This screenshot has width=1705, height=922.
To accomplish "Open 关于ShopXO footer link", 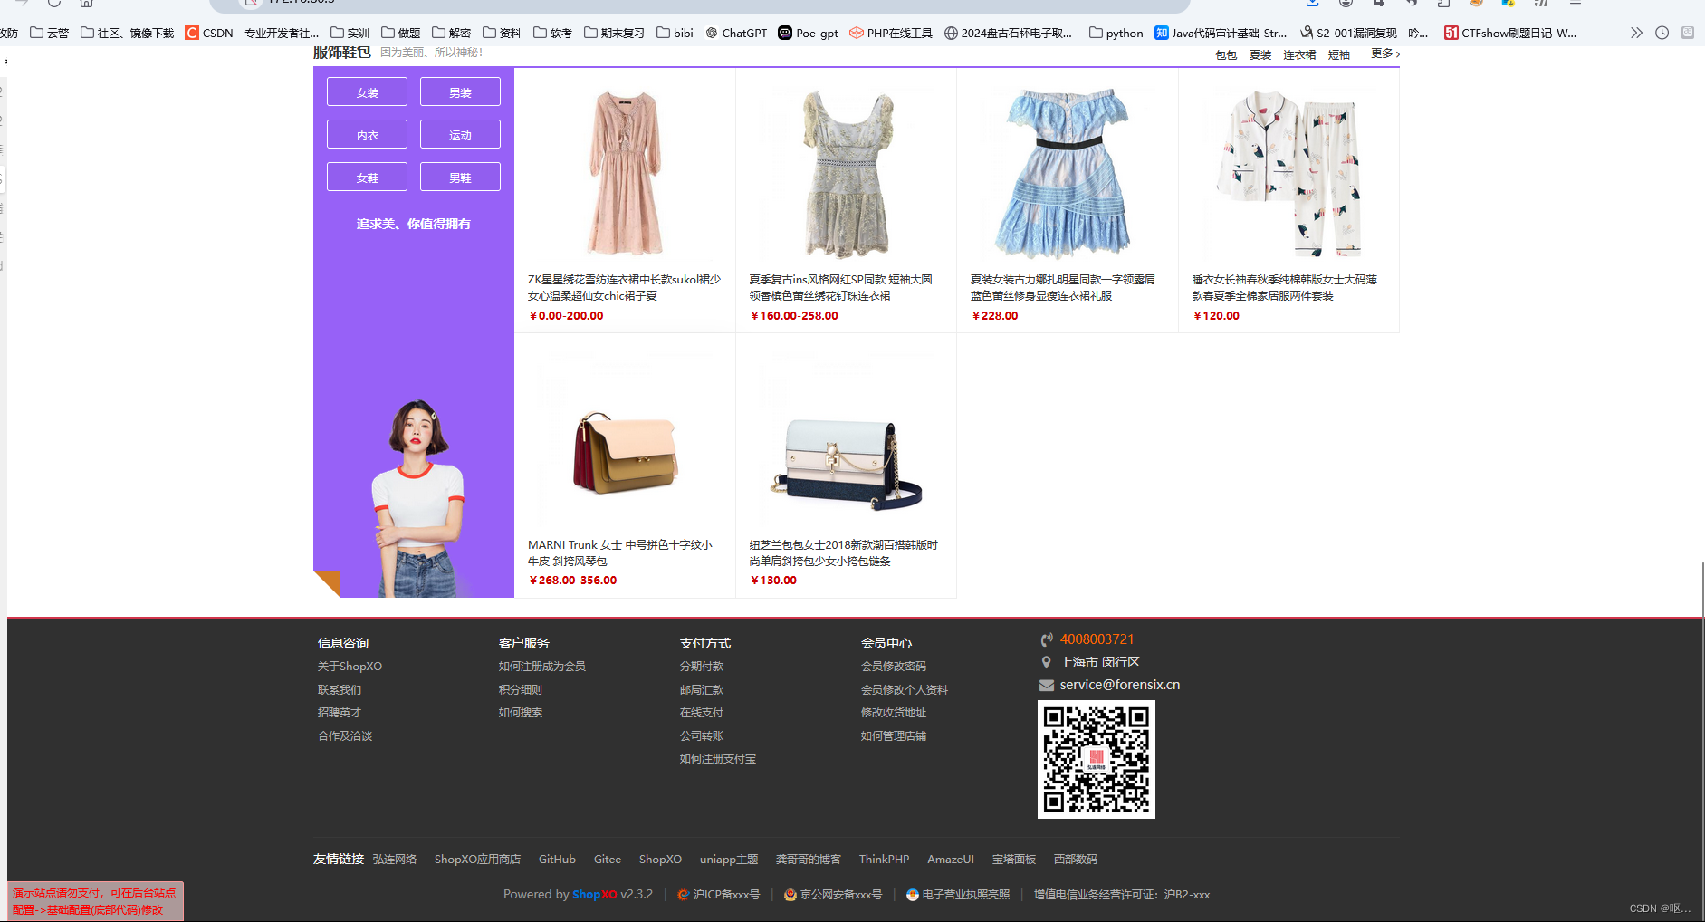I will coord(350,667).
